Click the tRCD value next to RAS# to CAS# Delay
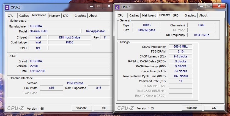This screenshot has height=116, width=230. 180,61
